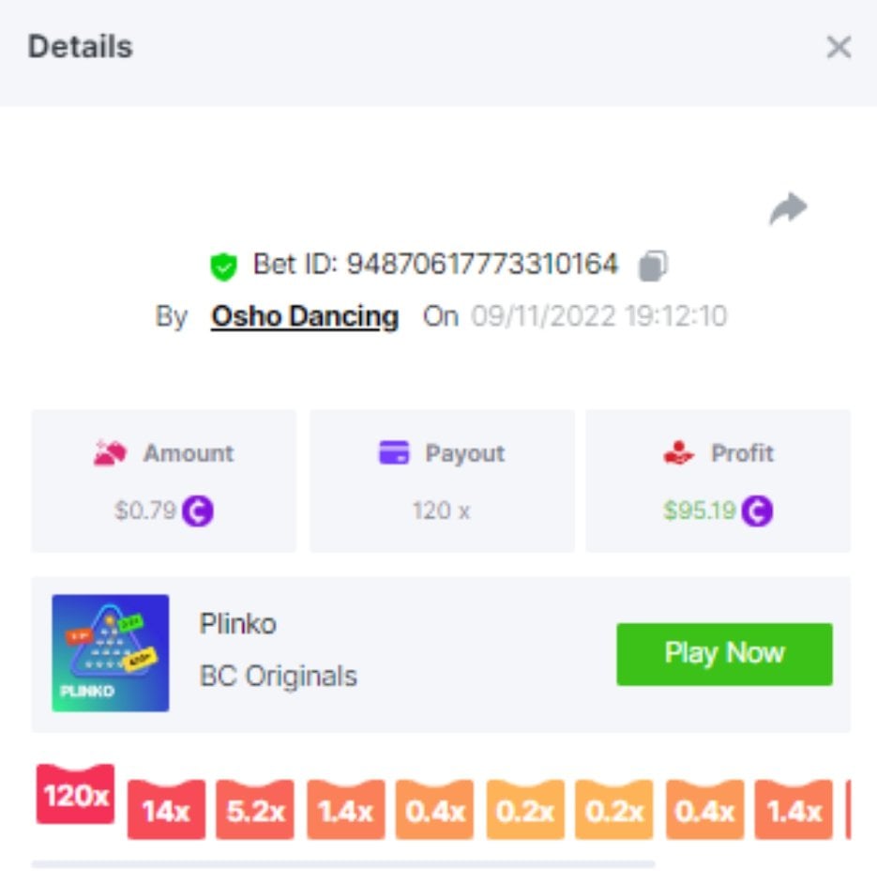Screen dimensions: 877x884
Task: Click the green verified shield icon
Action: coord(224,267)
